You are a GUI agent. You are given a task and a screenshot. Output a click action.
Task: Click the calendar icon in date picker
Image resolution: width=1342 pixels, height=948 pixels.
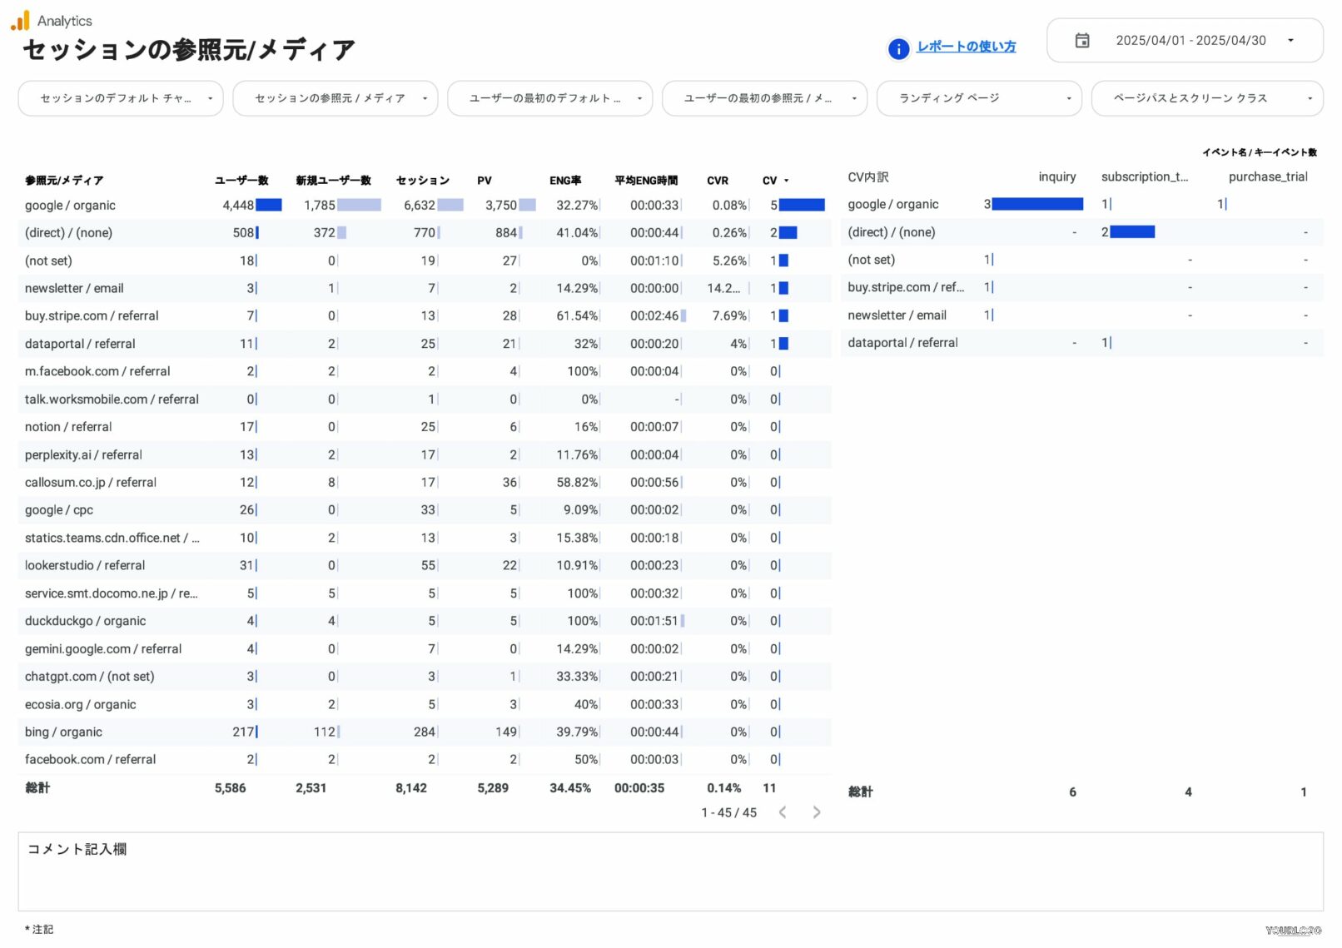point(1081,41)
